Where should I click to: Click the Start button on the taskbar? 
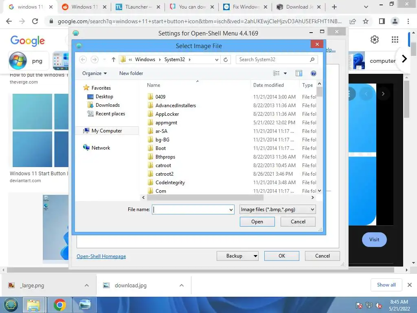pos(11,305)
